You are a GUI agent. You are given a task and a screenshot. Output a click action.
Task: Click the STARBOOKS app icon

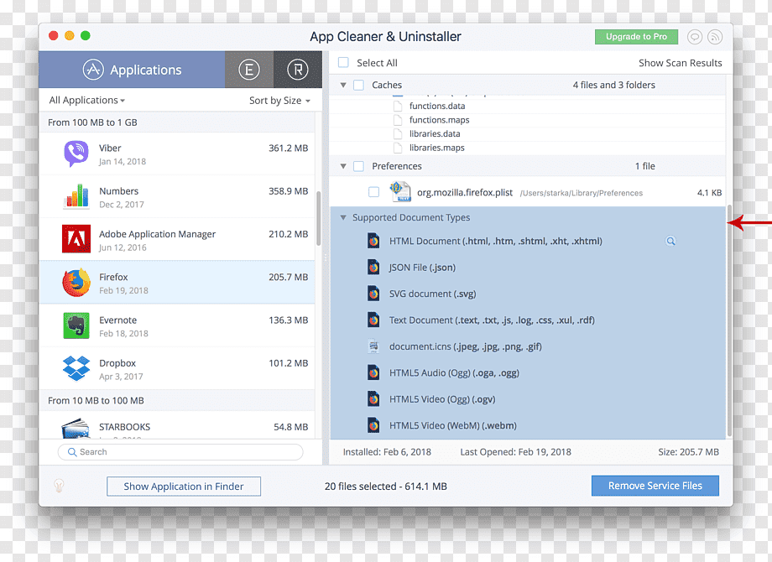(x=76, y=429)
